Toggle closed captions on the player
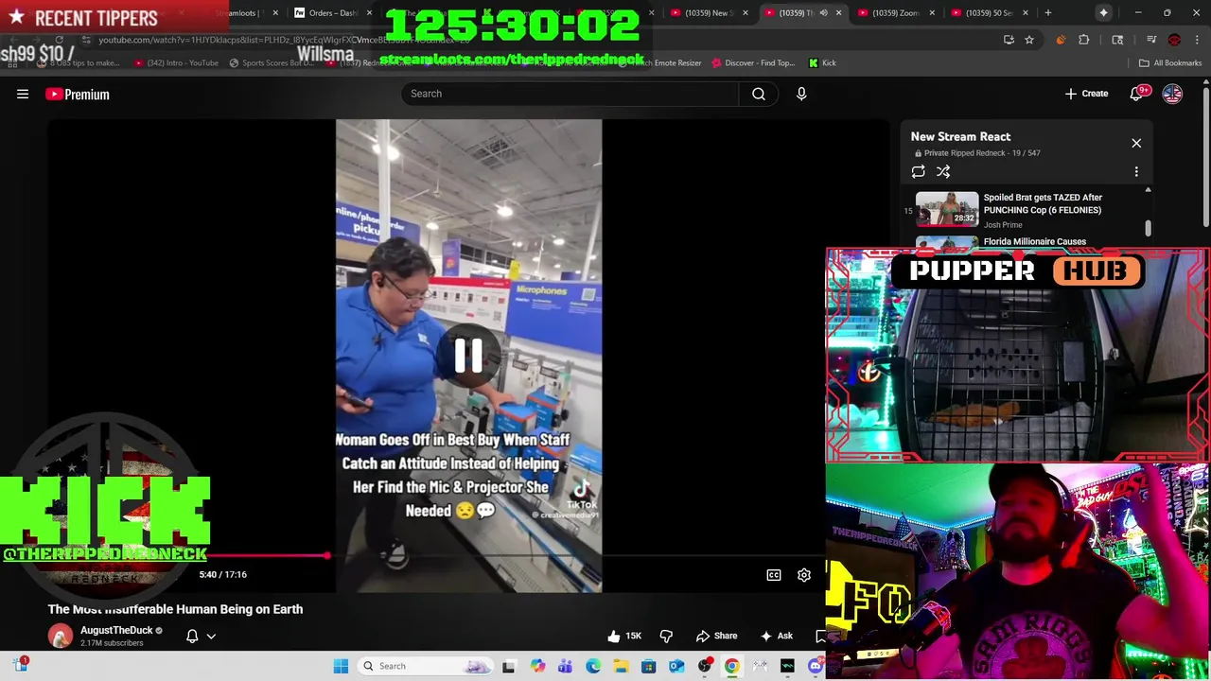 [774, 575]
